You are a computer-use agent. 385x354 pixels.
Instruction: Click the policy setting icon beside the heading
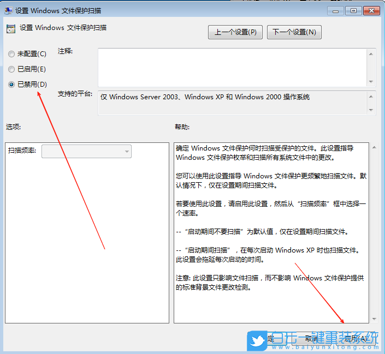[x=11, y=29]
